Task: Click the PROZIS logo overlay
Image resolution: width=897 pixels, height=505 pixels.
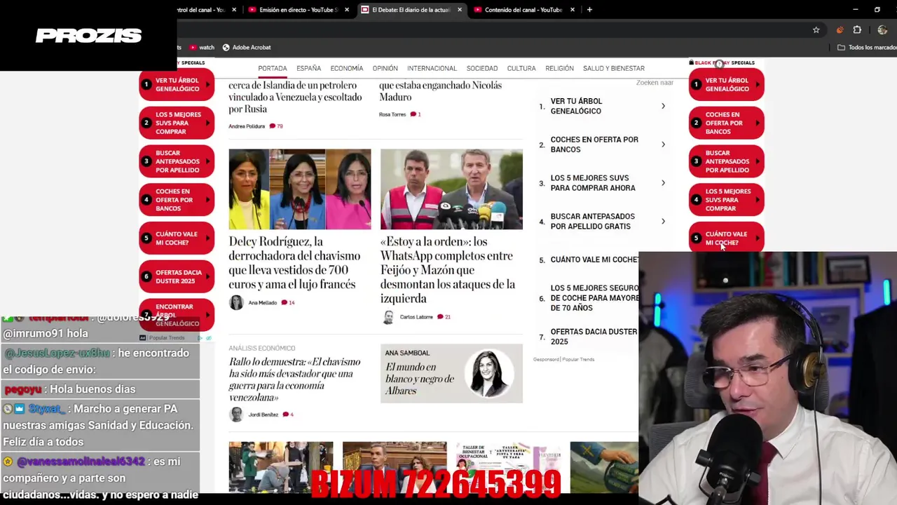Action: [x=88, y=36]
